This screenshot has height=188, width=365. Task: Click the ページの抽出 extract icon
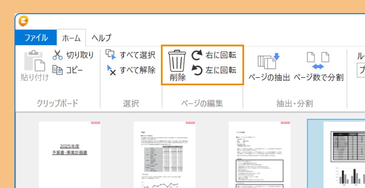(x=269, y=61)
